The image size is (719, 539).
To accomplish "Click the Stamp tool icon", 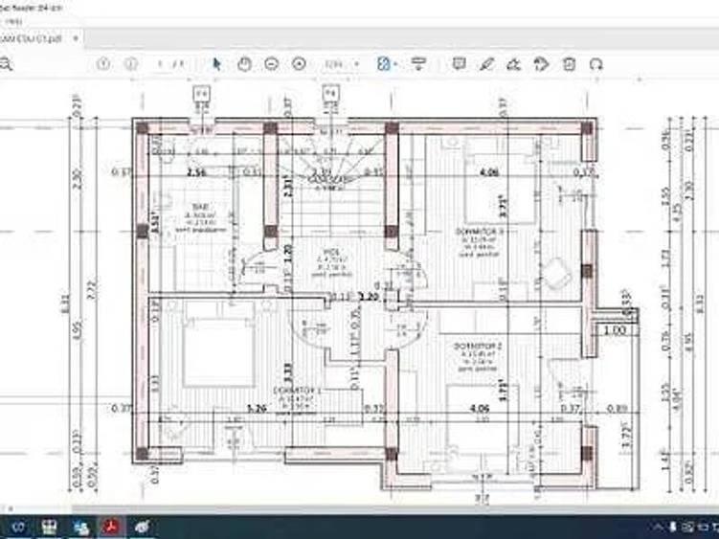I will pos(541,64).
